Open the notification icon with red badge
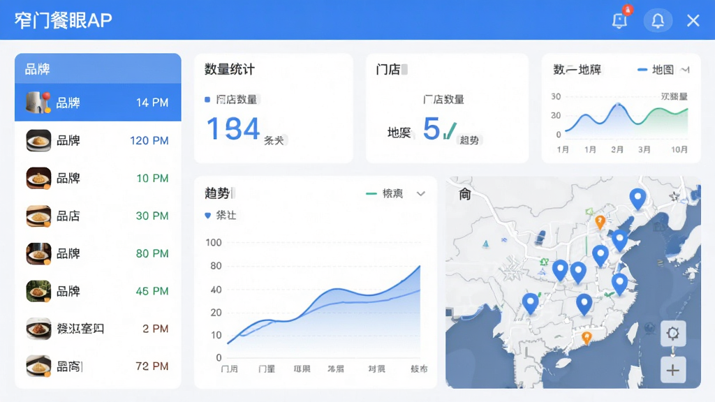The width and height of the screenshot is (715, 402). (620, 19)
